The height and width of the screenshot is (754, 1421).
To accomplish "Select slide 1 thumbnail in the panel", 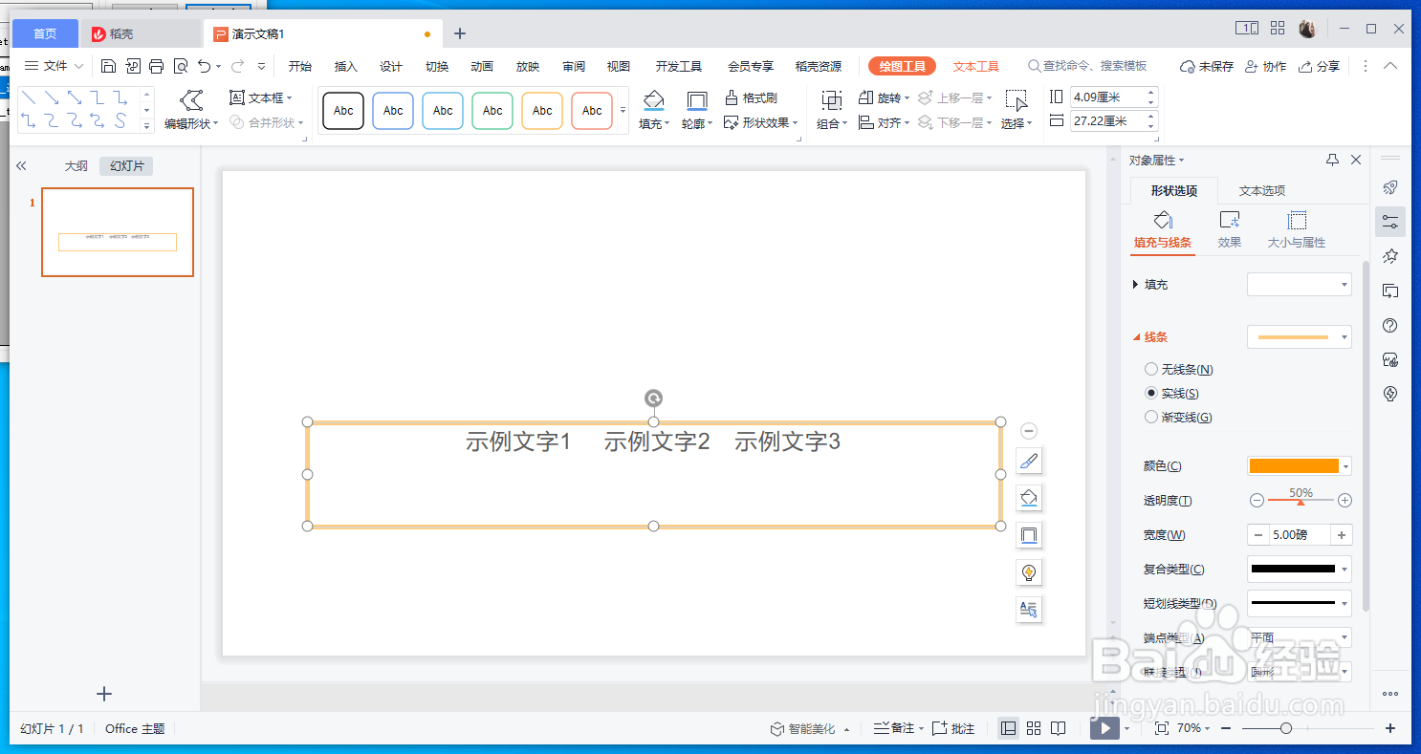I will [117, 232].
